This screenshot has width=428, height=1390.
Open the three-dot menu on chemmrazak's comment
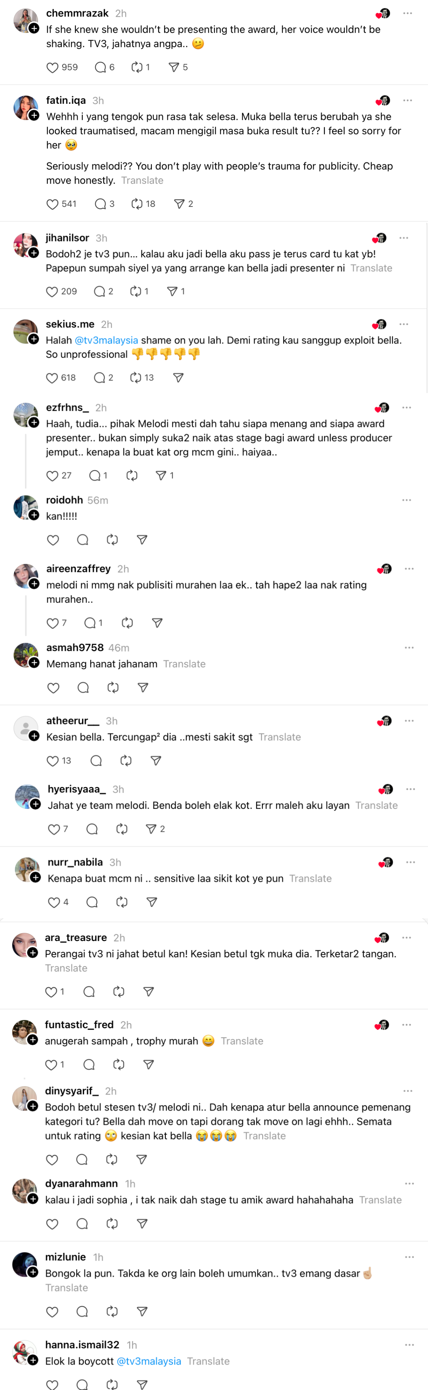pos(407,14)
